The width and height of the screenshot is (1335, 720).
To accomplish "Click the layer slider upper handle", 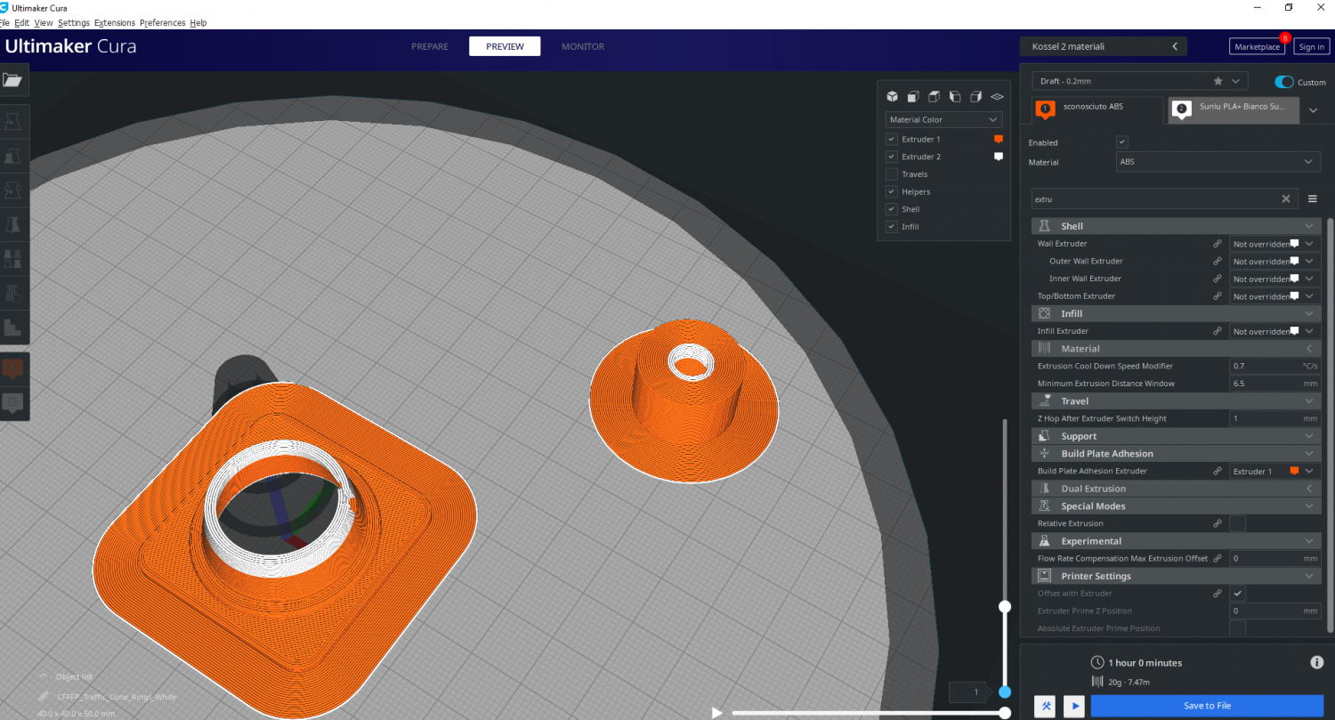I will click(x=1005, y=607).
